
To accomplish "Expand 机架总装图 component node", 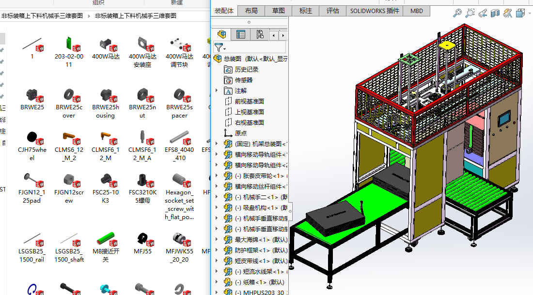I will pyautogui.click(x=217, y=144).
